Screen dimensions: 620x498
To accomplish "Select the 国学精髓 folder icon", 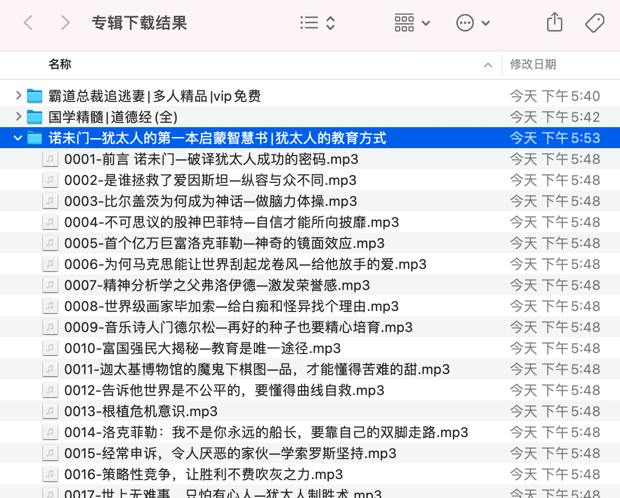I will [x=35, y=117].
